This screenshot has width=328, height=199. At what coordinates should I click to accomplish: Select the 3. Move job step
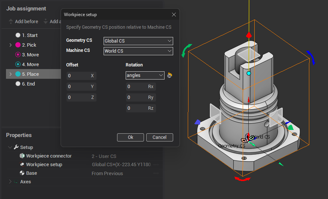33,55
